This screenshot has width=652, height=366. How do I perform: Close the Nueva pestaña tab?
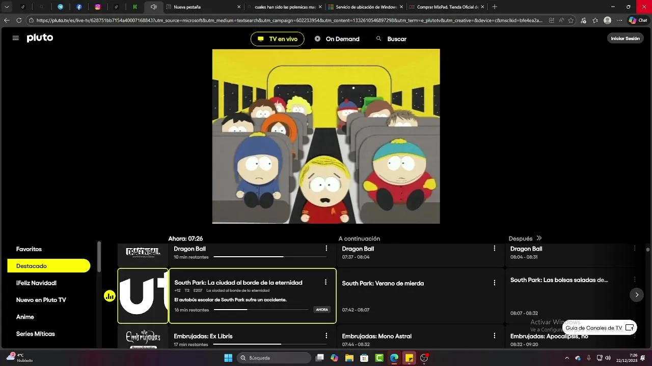(x=239, y=7)
